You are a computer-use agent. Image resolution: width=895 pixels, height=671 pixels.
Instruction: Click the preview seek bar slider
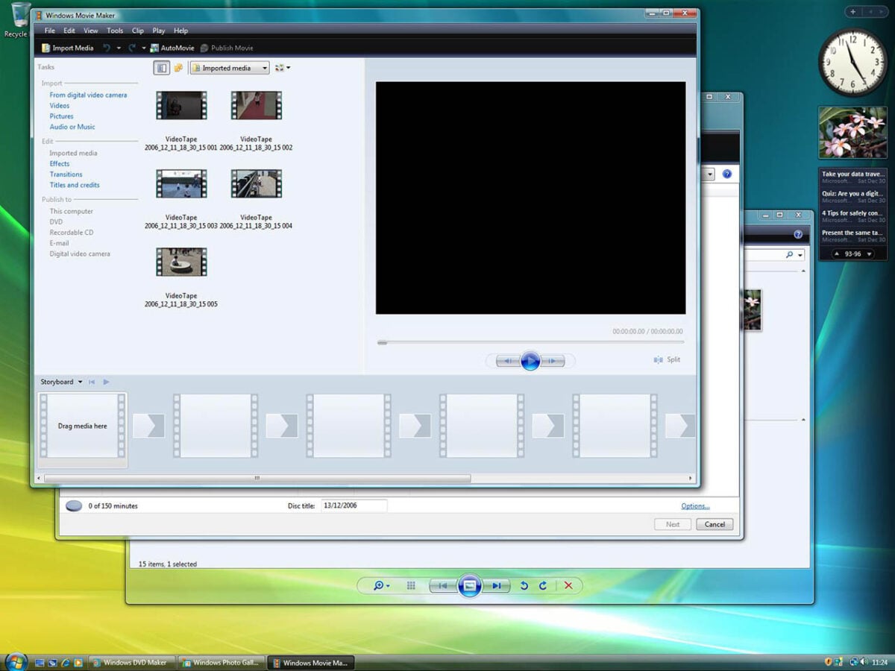coord(382,342)
